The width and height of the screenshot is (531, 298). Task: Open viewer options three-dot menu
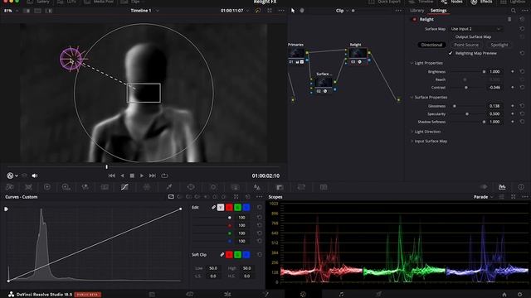[x=281, y=11]
